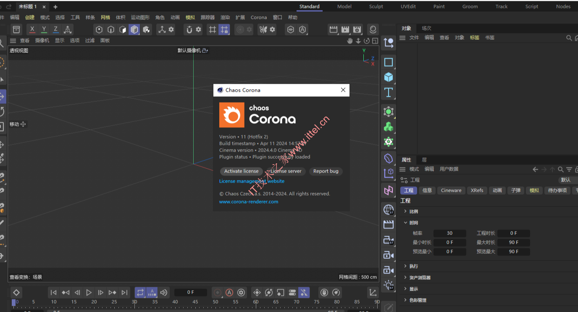578x312 pixels.
Task: Open the viewport hamburger menu
Action: 13,41
